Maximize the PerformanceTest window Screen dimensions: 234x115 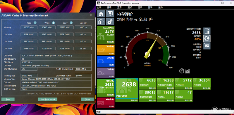pyautogui.click(x=223, y=3)
